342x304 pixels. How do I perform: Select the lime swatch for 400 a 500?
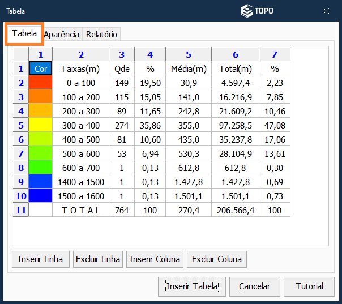click(41, 139)
